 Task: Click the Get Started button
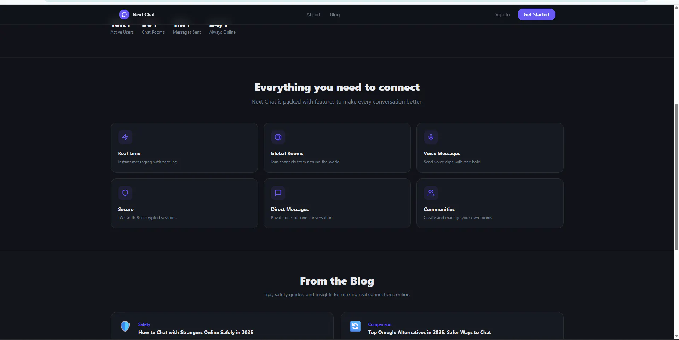536,14
